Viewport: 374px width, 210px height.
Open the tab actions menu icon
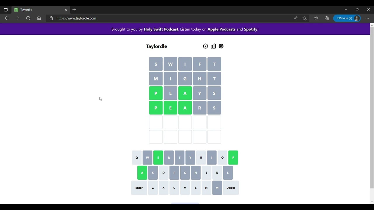click(x=6, y=10)
